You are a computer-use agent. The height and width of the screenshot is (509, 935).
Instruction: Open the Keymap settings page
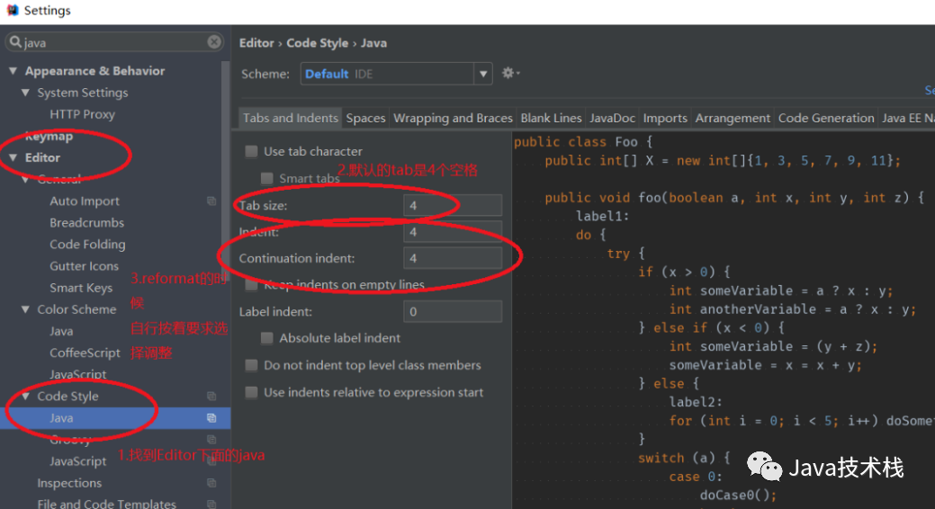[x=49, y=137]
